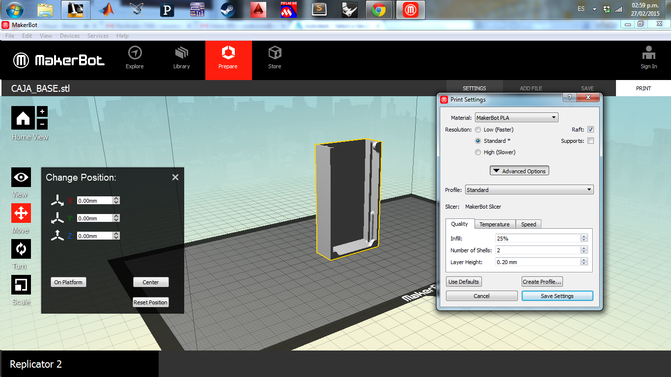671x377 pixels.
Task: Enable the Supports checkbox
Action: pyautogui.click(x=590, y=141)
